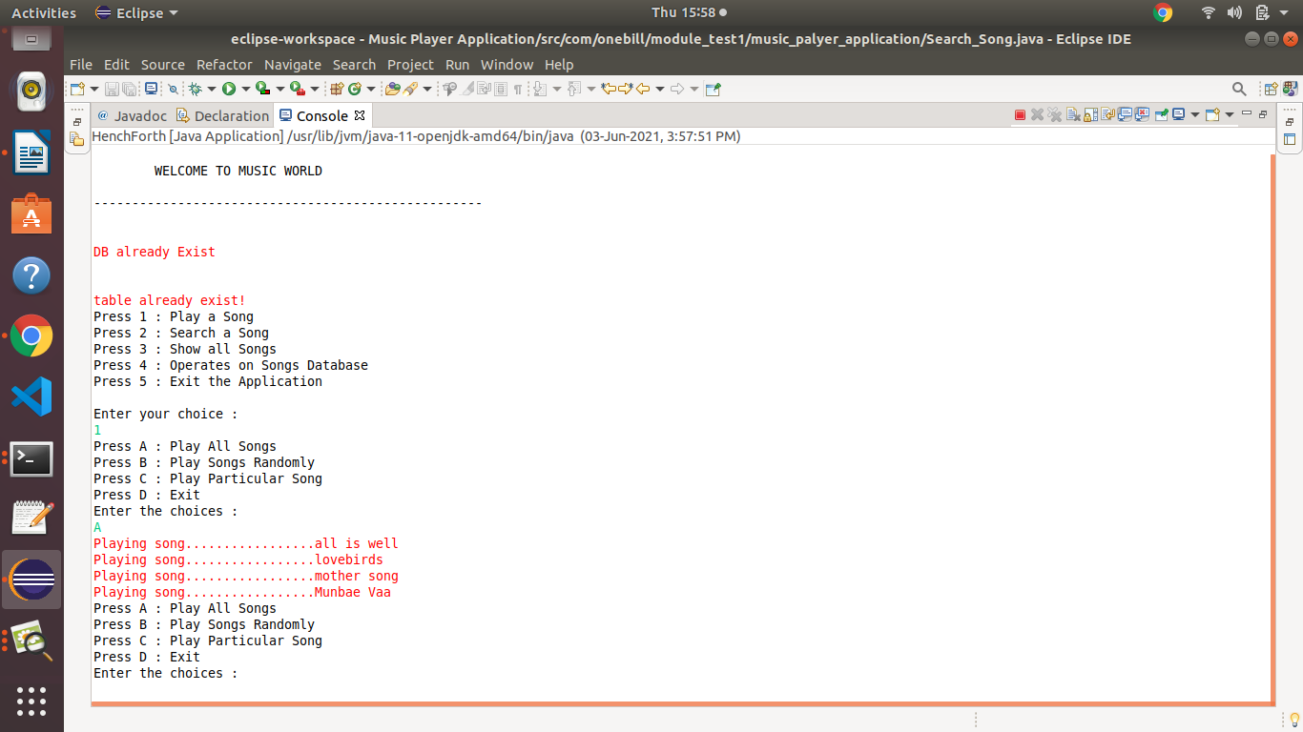Launch Debug with the bug icon
Viewport: 1303px width, 732px height.
pyautogui.click(x=195, y=89)
